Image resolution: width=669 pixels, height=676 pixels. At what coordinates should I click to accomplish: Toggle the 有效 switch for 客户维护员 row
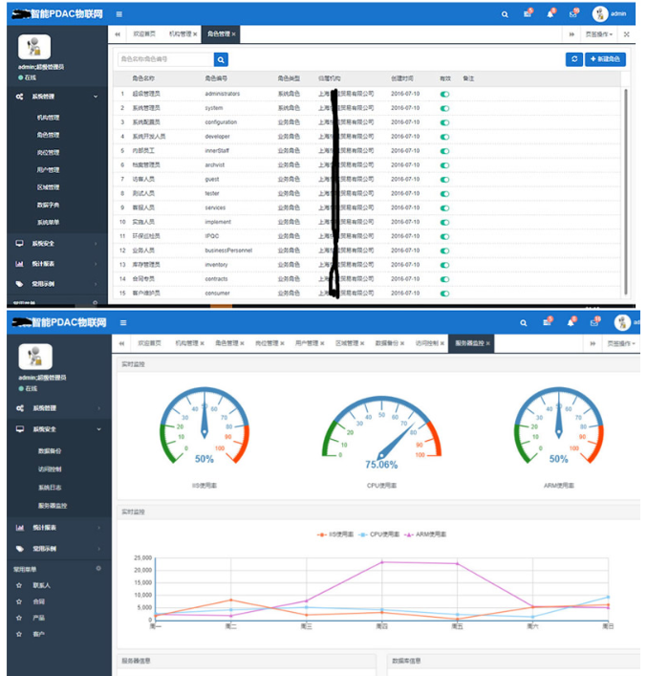(444, 293)
